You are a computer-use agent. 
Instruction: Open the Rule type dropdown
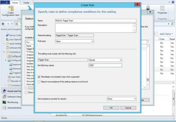(74, 41)
